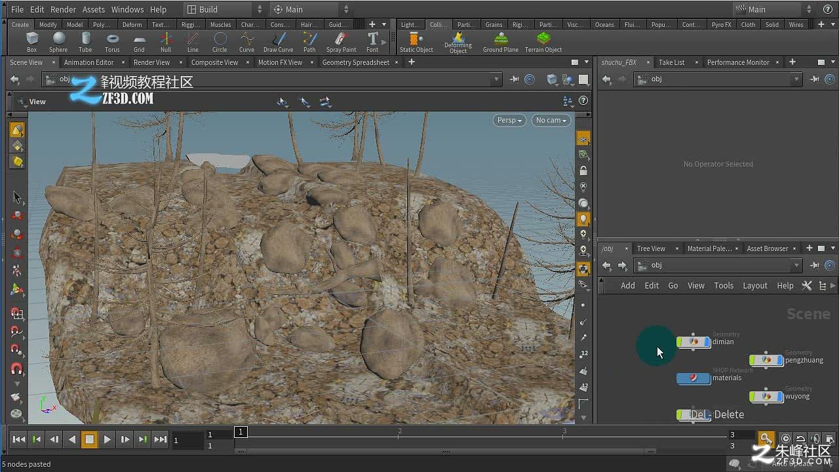Switch to the Render View tab
Viewport: 839px width, 472px height.
pyautogui.click(x=151, y=62)
